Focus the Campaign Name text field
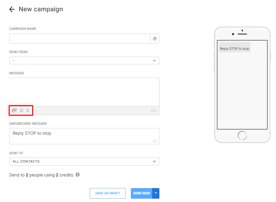 pyautogui.click(x=80, y=38)
